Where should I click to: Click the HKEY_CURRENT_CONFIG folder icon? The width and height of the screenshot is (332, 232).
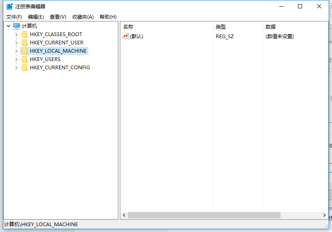(x=24, y=68)
